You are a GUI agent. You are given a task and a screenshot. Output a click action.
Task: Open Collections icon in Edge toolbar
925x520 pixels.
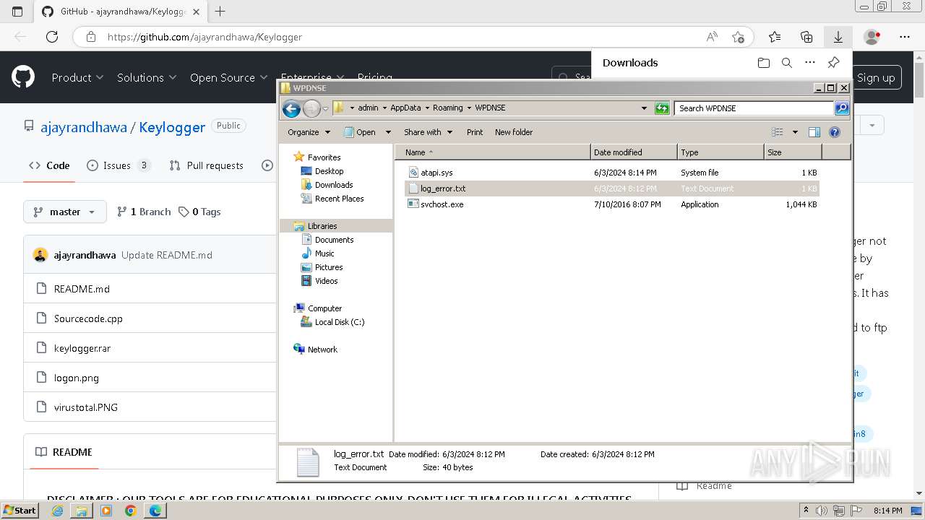click(x=806, y=37)
